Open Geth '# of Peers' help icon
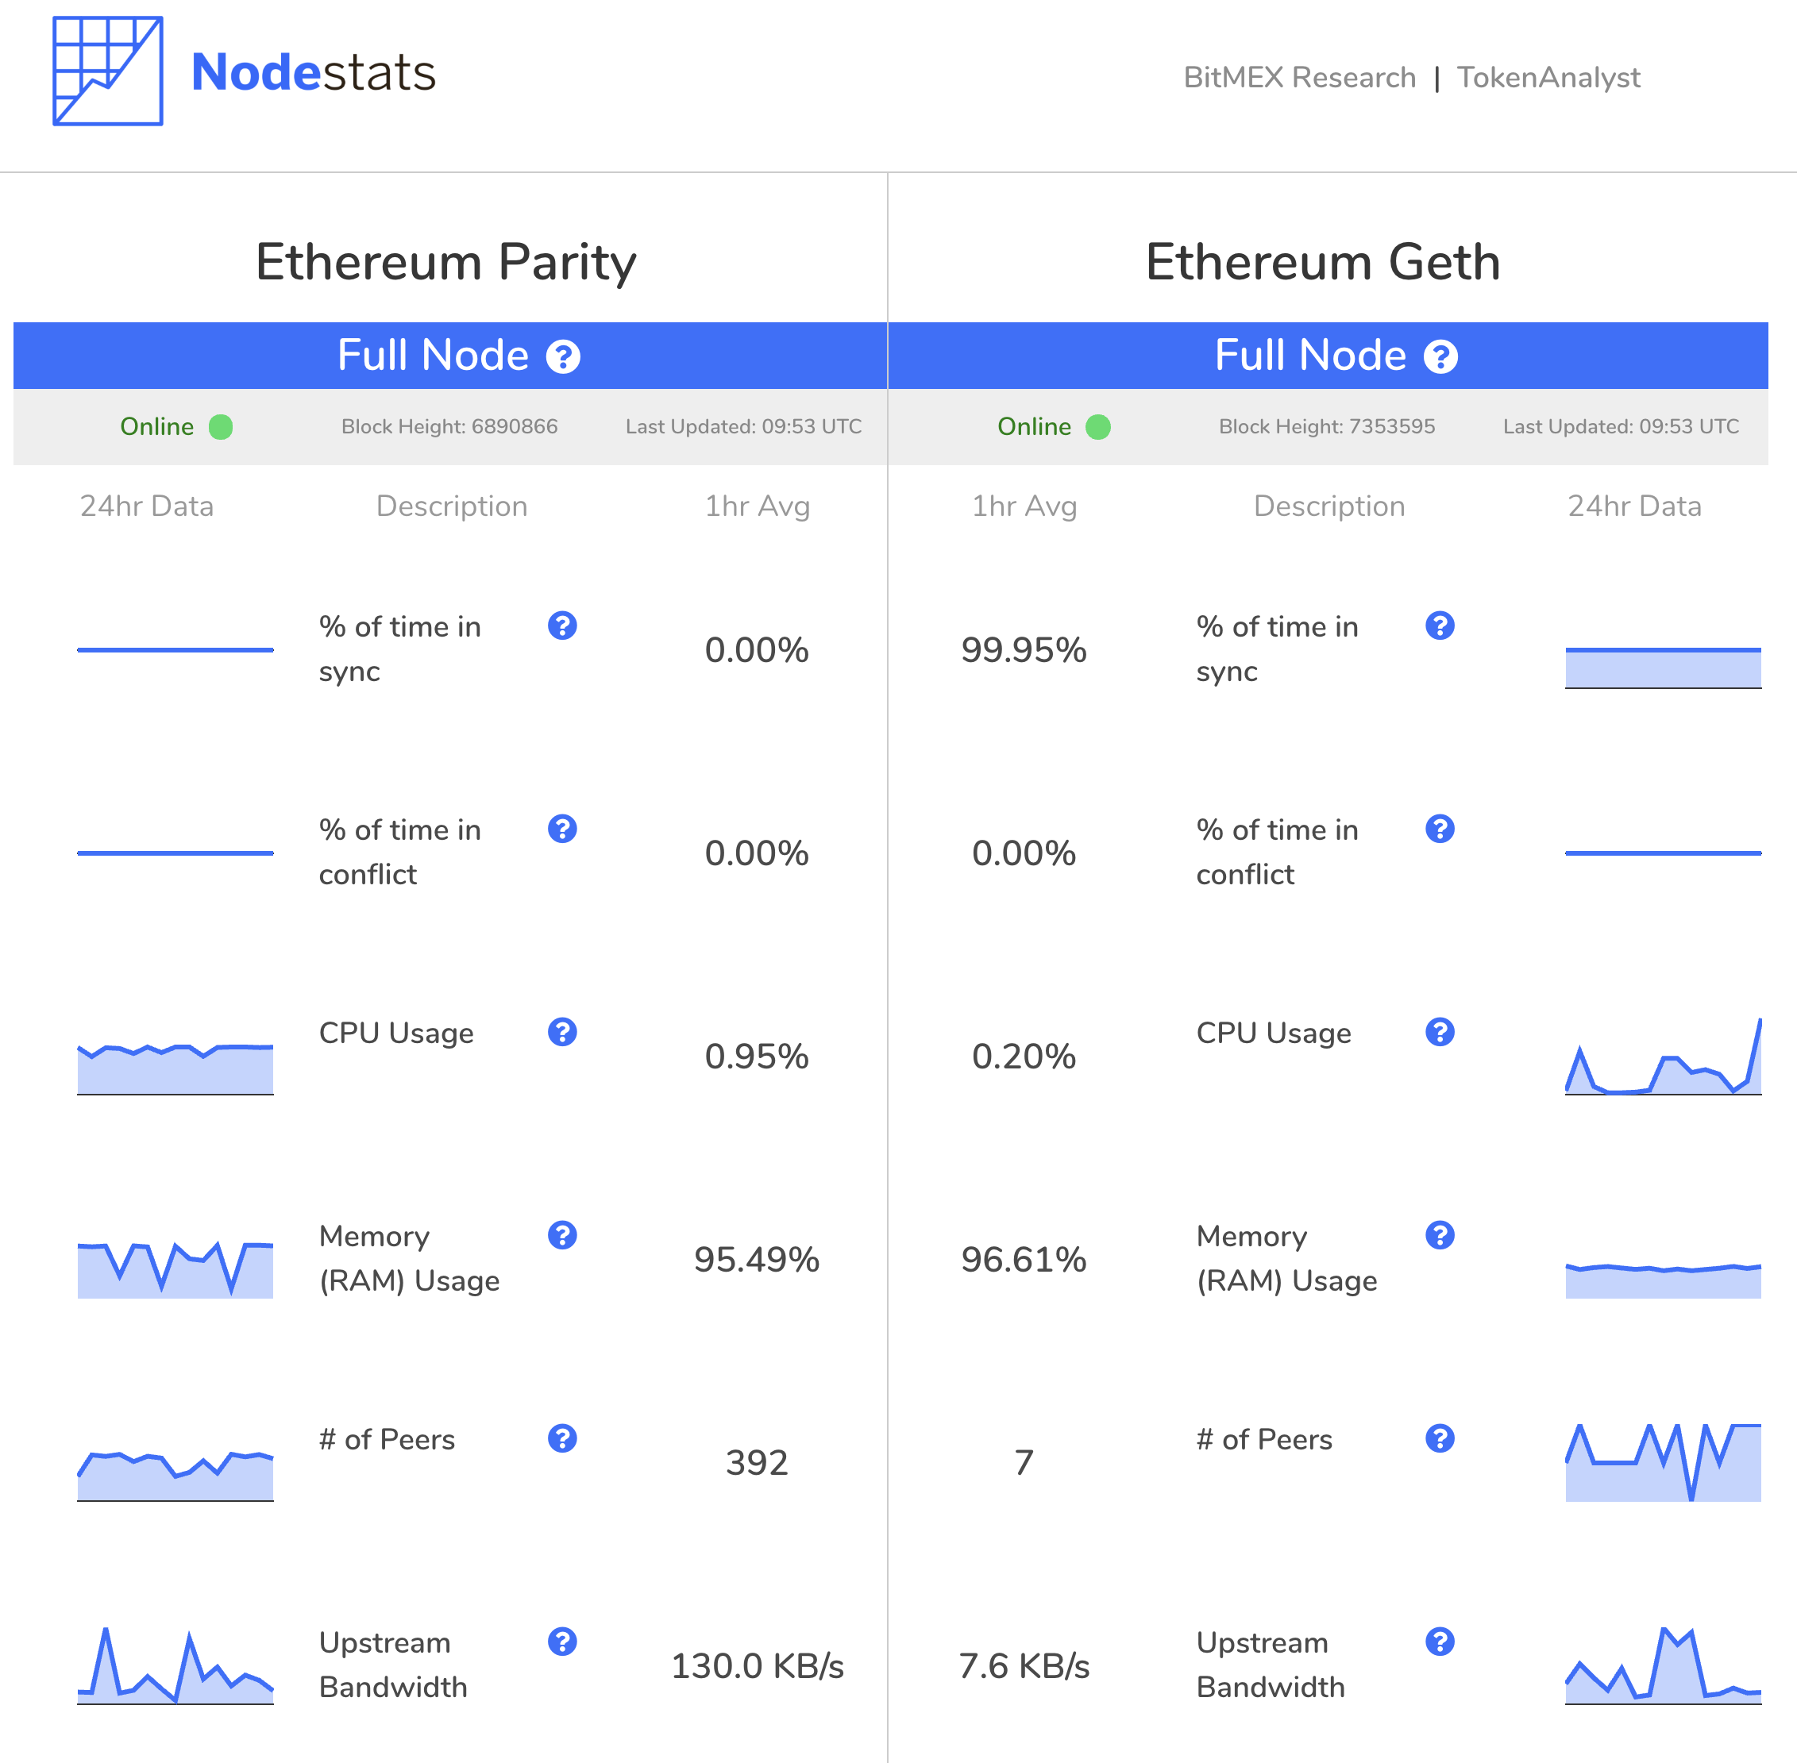The image size is (1797, 1763). 1440,1438
